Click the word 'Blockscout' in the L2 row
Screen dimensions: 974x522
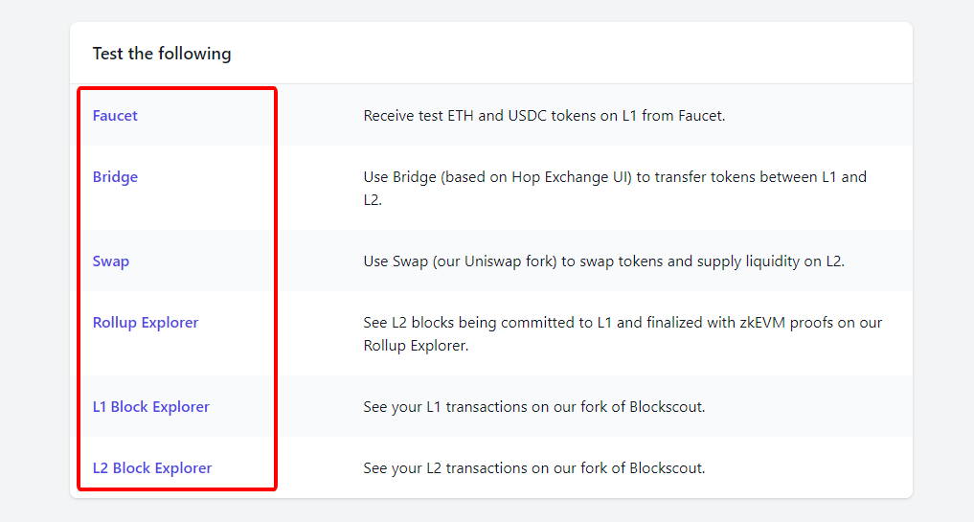coord(668,468)
